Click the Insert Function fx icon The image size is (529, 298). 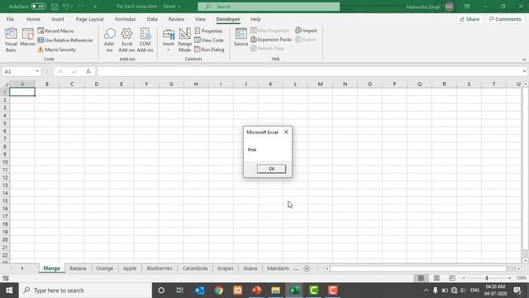coord(88,71)
